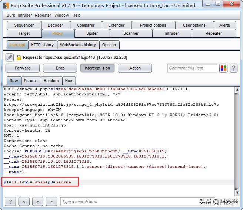The image size is (243, 210).
Task: Switch to the Extender tab
Action: tap(117, 25)
